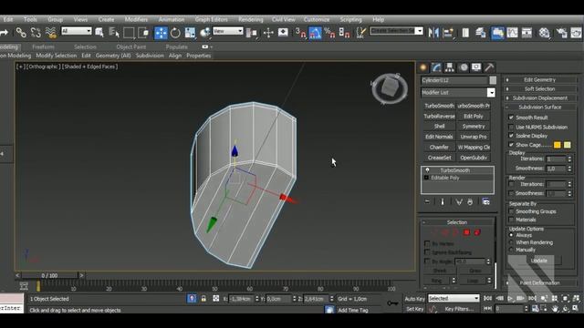Toggle Angle Snap in main toolbar
Screen dimensions: 584x328
pyautogui.click(x=315, y=33)
